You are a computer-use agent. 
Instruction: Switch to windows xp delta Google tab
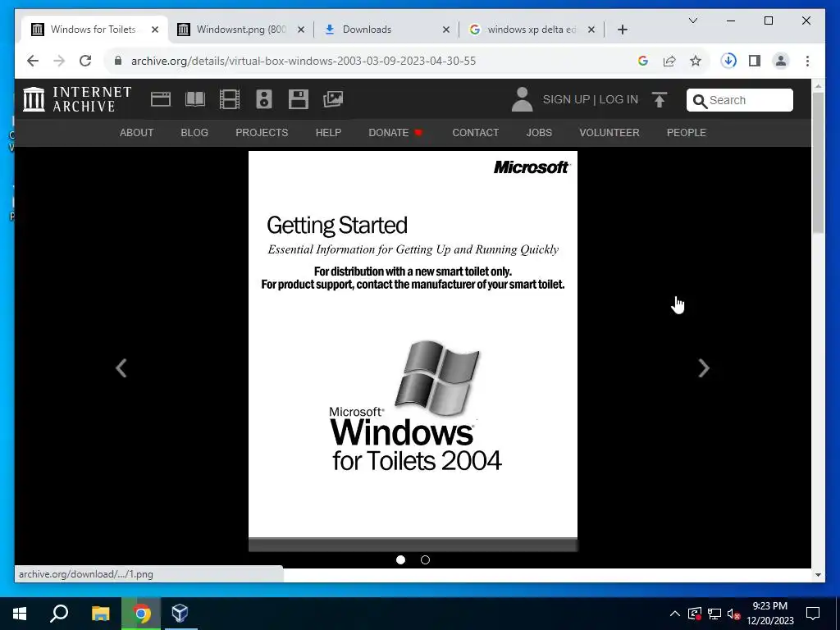[532, 30]
